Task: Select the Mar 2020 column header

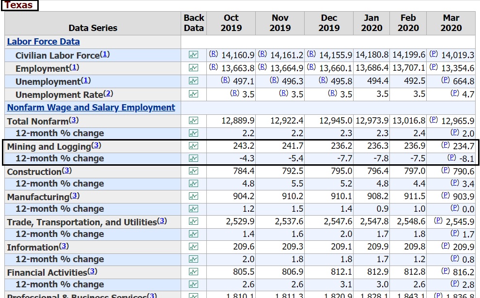Action: pyautogui.click(x=450, y=23)
